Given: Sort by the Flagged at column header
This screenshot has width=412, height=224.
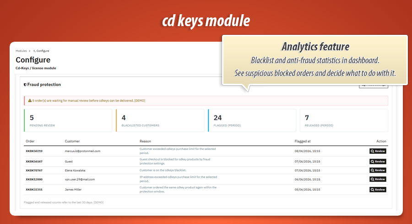Looking at the screenshot, I should (303, 141).
